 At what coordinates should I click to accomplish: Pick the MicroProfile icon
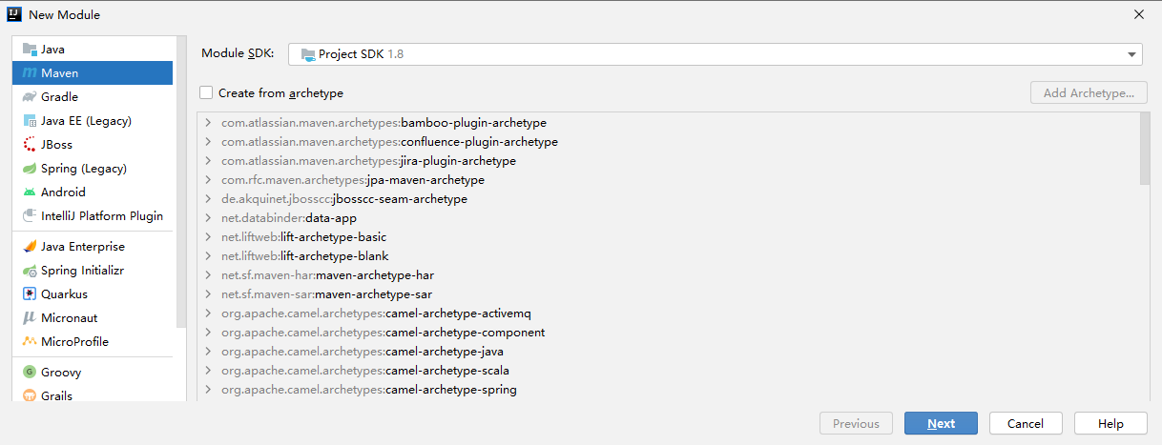[30, 342]
